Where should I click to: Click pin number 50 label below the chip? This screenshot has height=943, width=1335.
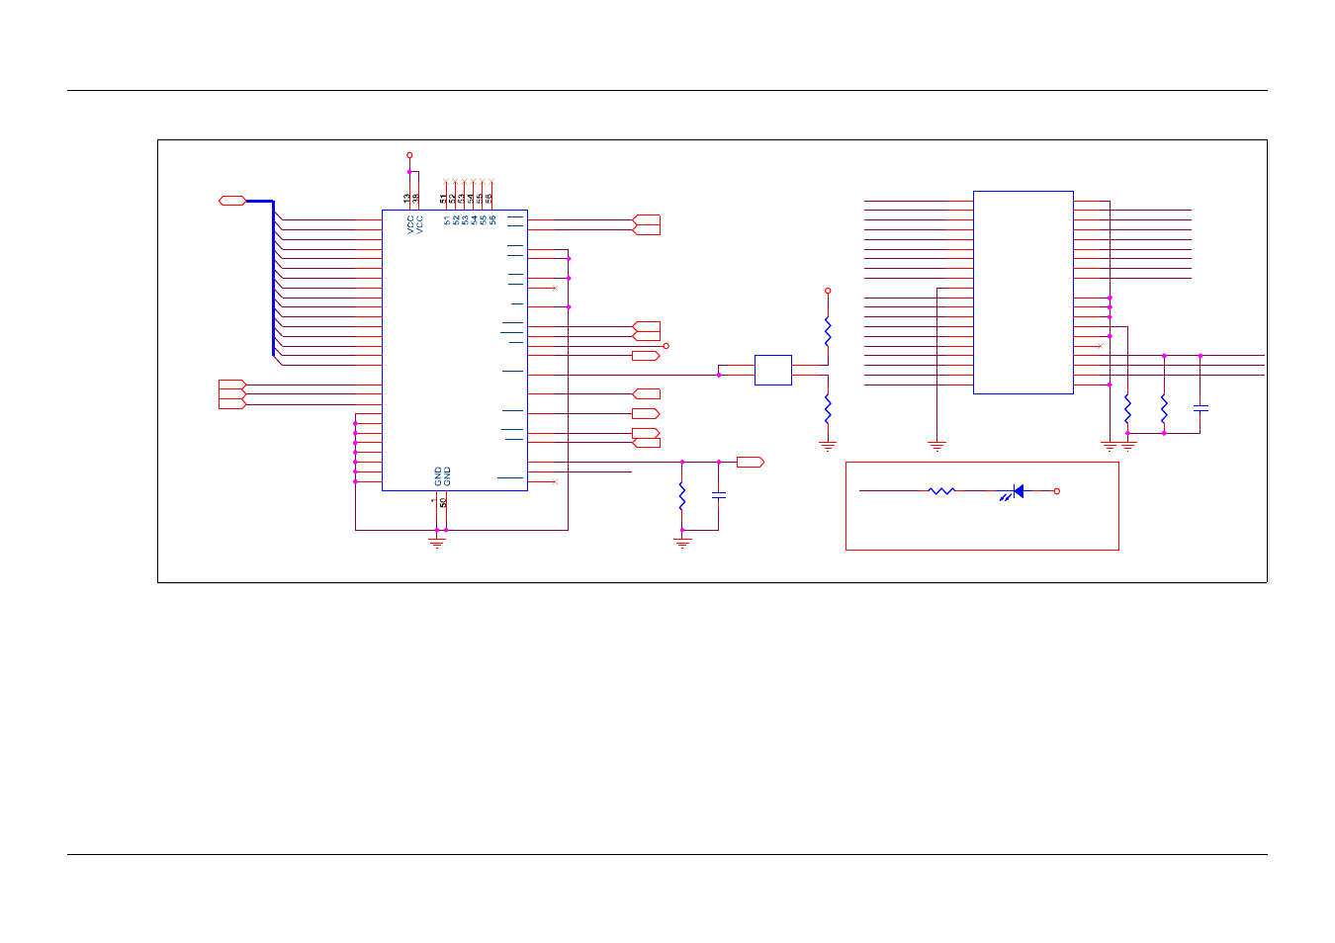coord(443,502)
